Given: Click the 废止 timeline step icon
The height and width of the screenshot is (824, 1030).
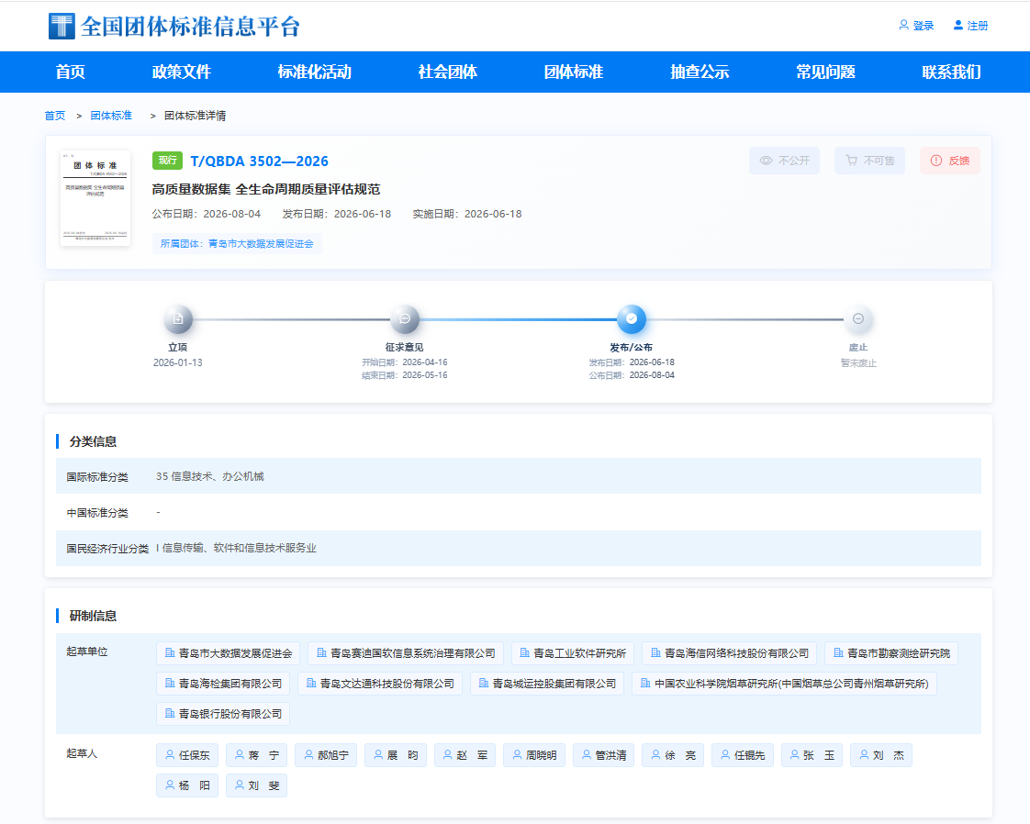Looking at the screenshot, I should (x=858, y=319).
